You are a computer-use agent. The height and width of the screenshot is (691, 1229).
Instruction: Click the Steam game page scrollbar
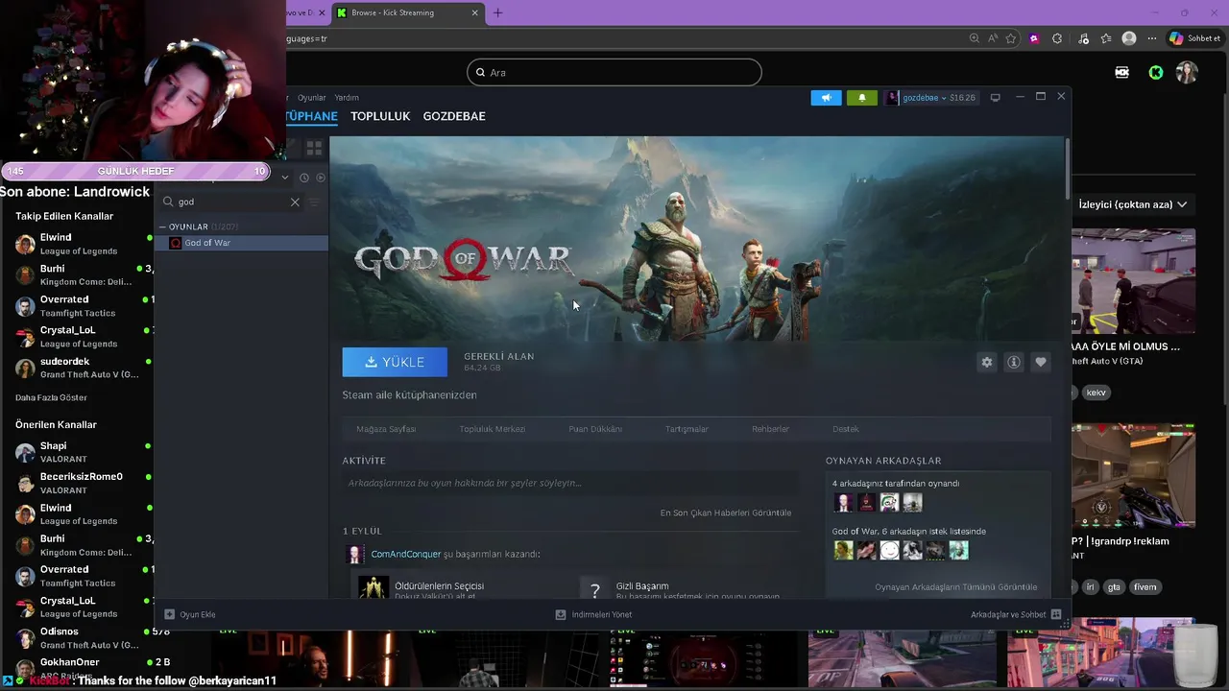tap(1067, 169)
